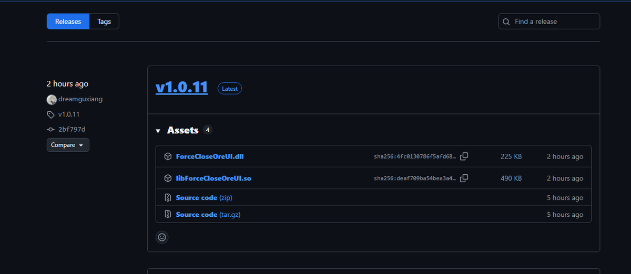
Task: Click the sha256:4fc0130786f5afd68 hash text
Action: (415, 157)
